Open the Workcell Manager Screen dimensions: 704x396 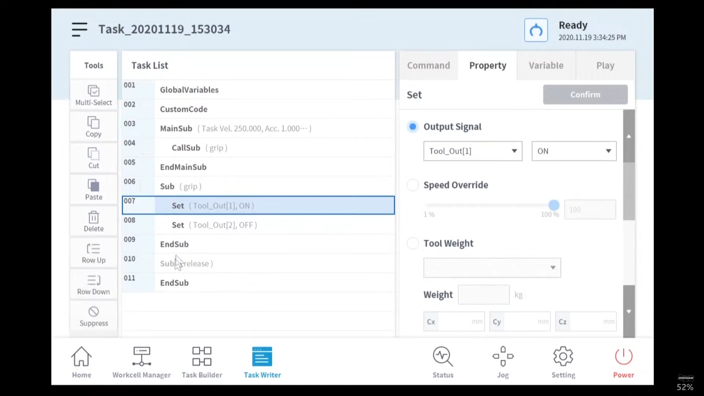click(x=142, y=356)
